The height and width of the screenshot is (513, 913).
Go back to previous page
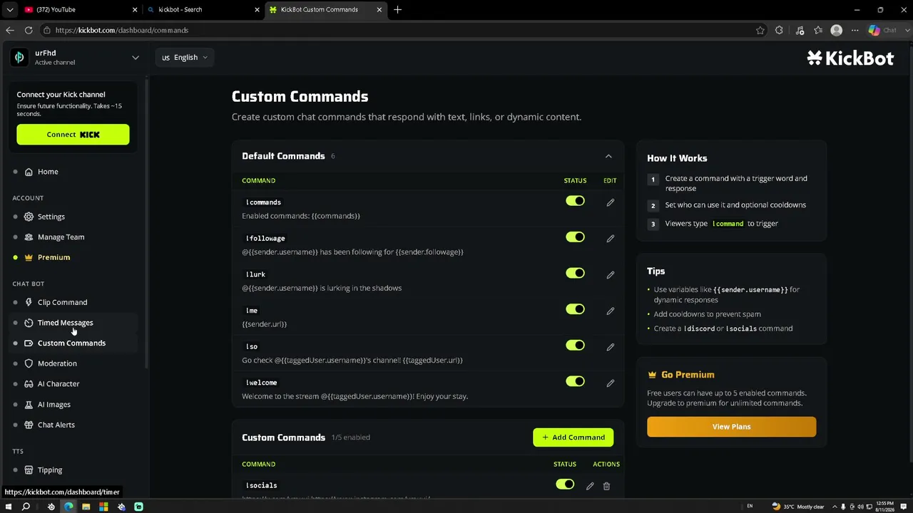tap(9, 30)
